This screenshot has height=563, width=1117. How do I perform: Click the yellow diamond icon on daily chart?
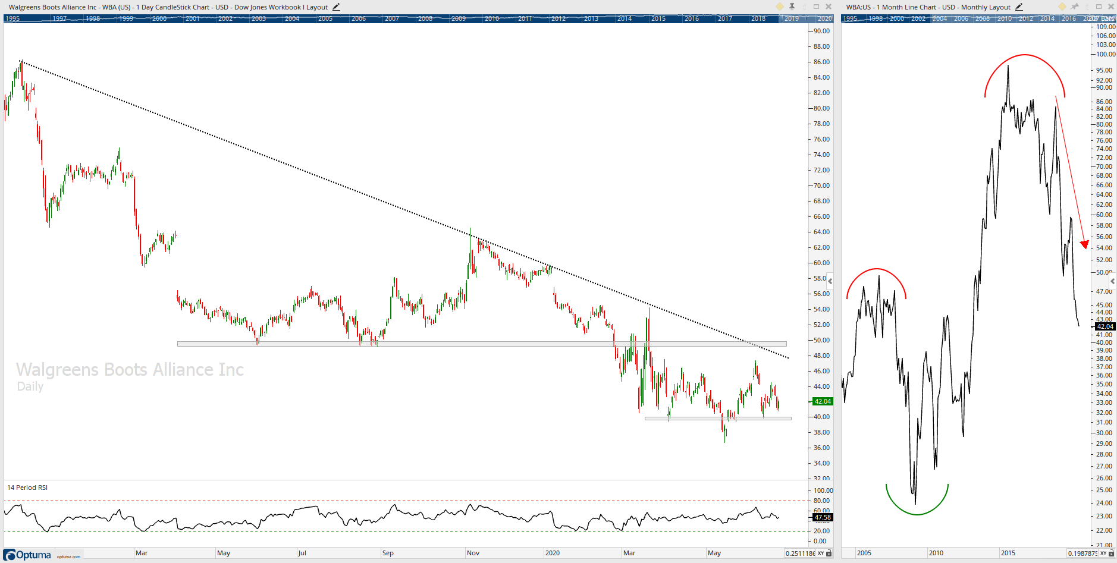[780, 7]
